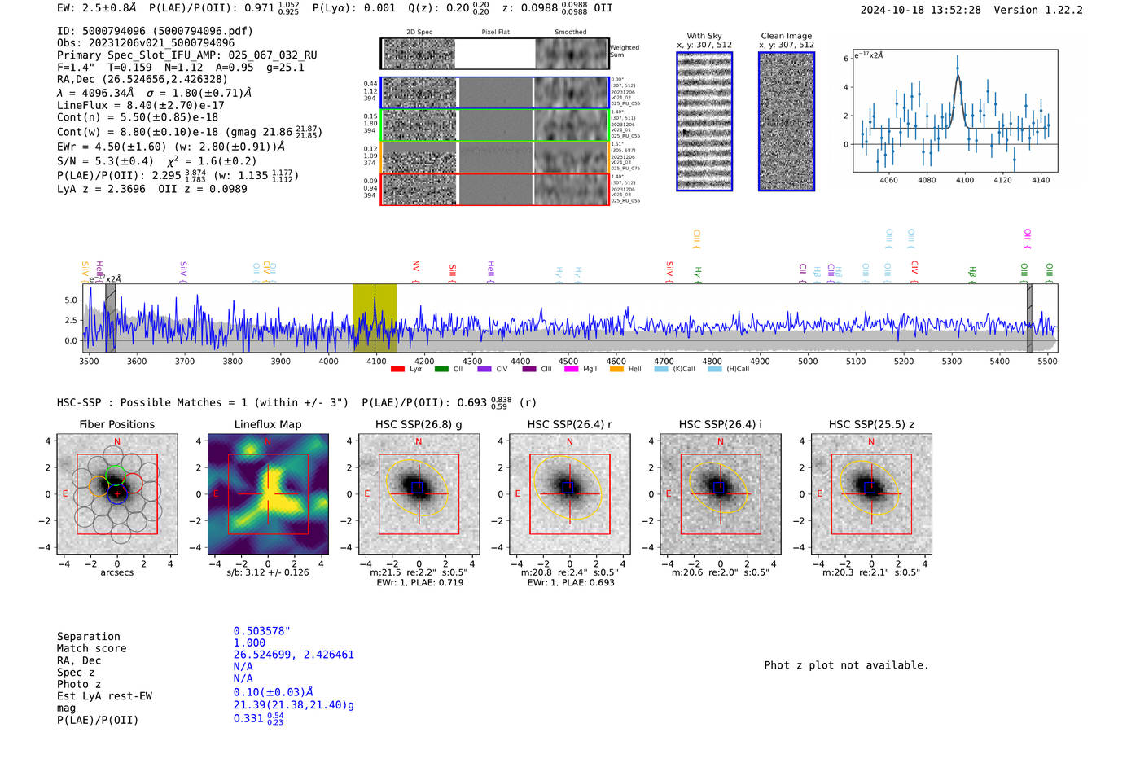1140x776 pixels.
Task: Open the With Sky cutout image
Action: [x=704, y=121]
